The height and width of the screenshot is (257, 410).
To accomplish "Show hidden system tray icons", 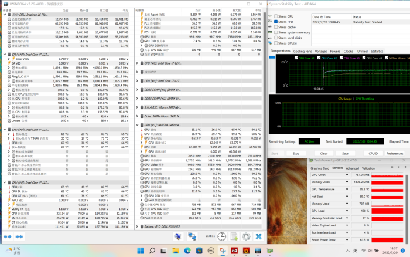I will (x=347, y=251).
